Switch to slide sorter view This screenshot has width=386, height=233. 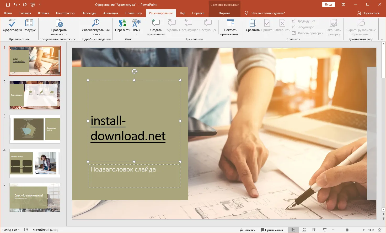point(304,230)
